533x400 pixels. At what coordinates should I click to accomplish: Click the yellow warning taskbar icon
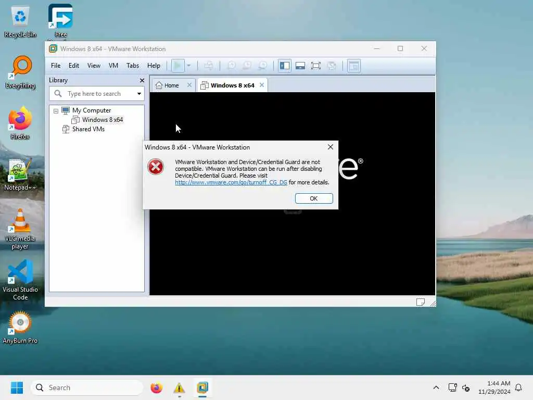pos(179,387)
